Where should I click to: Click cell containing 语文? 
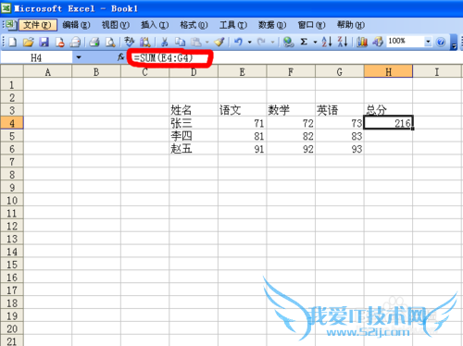pos(243,110)
